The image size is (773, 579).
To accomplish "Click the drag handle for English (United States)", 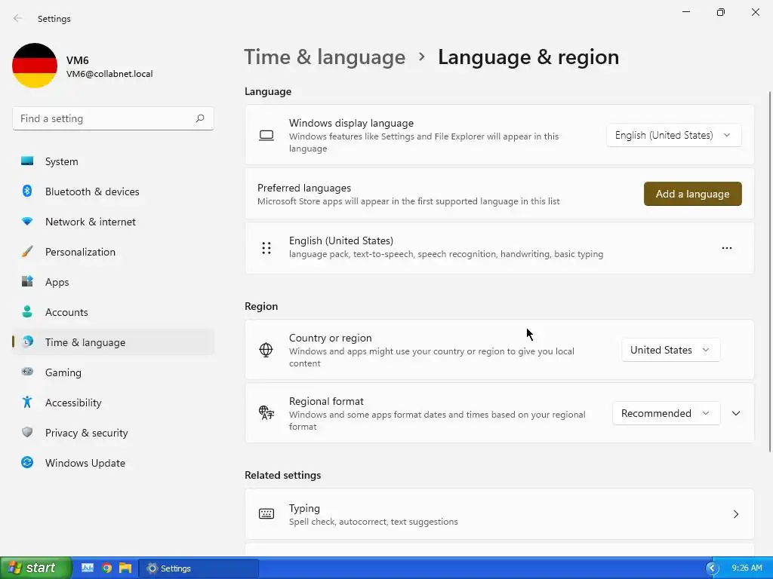I will tap(266, 247).
